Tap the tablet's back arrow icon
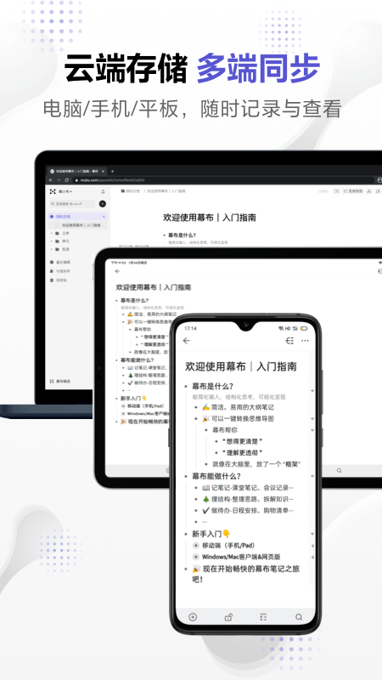 click(117, 271)
